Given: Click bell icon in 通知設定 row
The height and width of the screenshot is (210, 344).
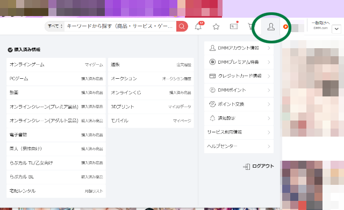Looking at the screenshot, I should point(212,118).
